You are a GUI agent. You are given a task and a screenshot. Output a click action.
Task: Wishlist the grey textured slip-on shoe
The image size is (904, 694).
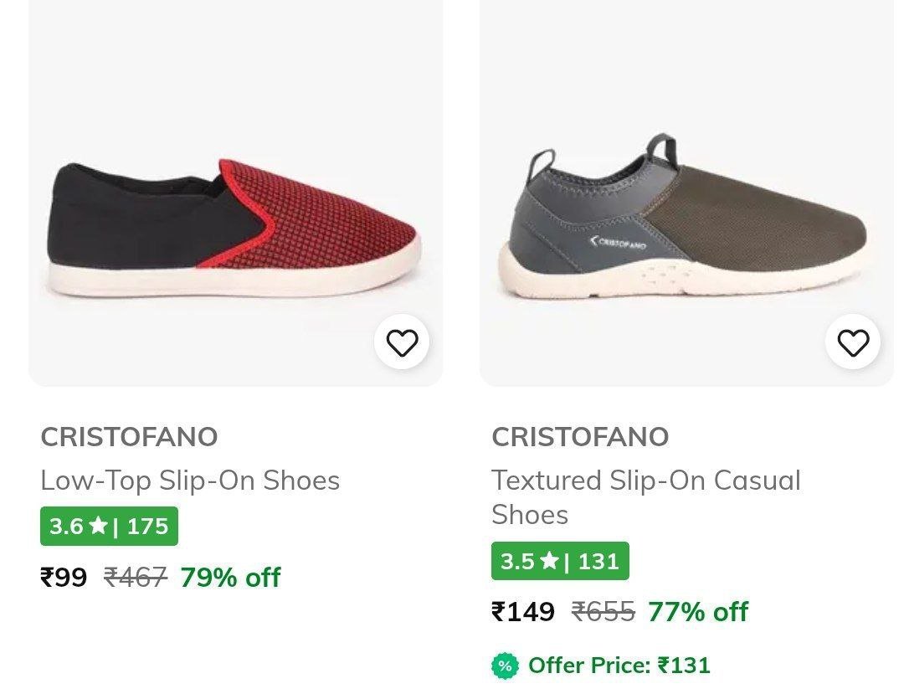click(x=853, y=342)
